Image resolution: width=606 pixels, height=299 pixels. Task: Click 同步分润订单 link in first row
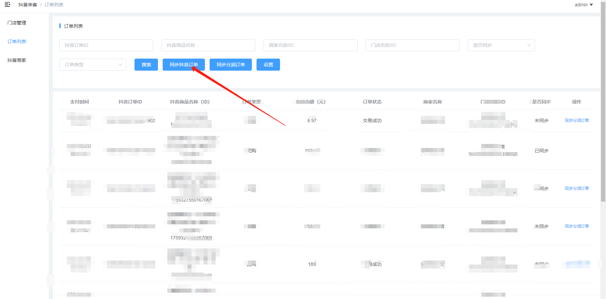coord(576,121)
